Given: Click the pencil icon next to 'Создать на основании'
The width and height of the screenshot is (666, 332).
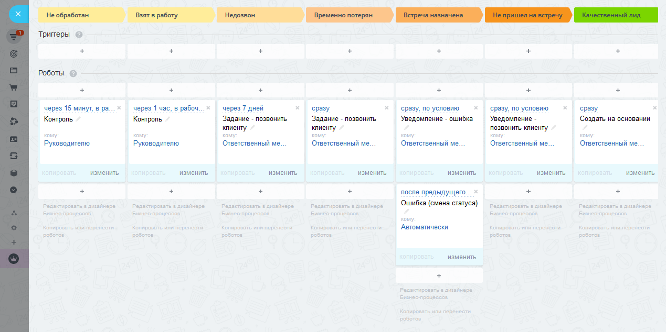Looking at the screenshot, I should tap(585, 127).
